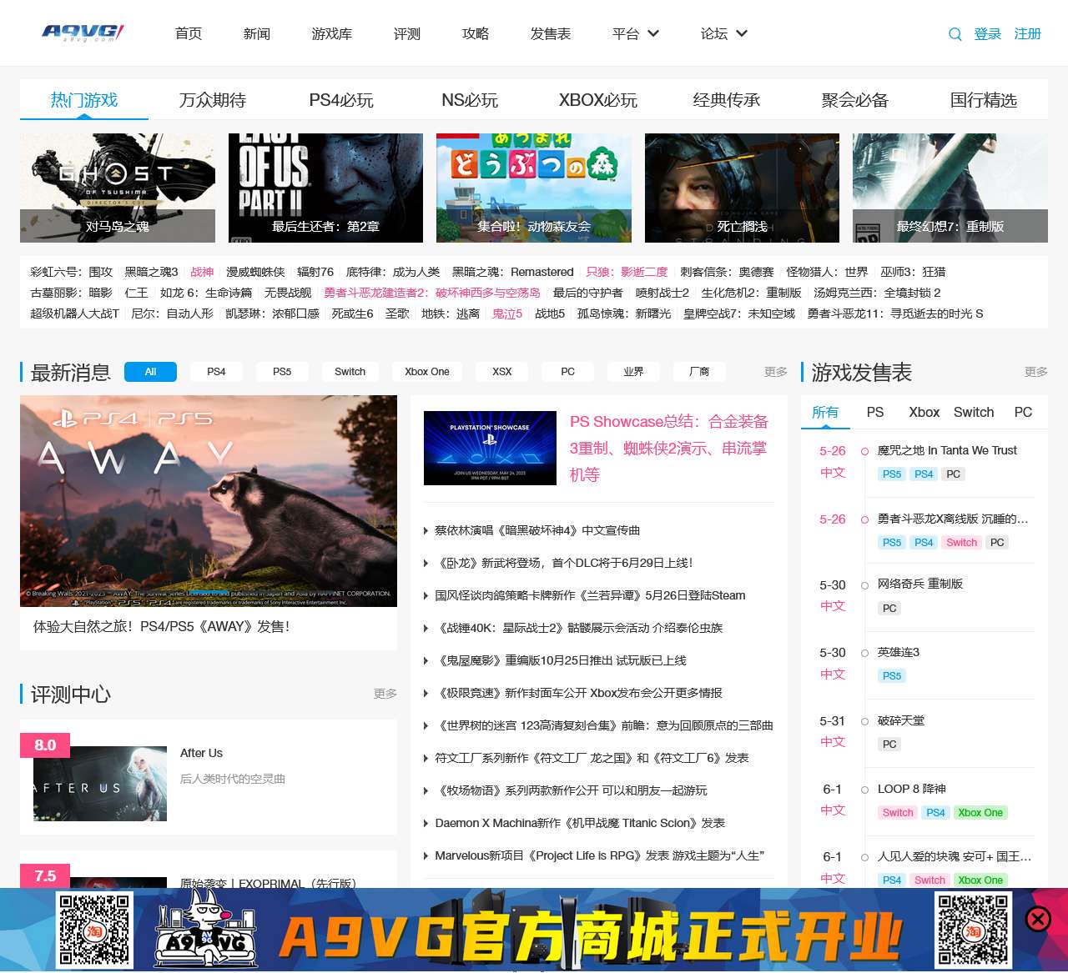The height and width of the screenshot is (973, 1068).
Task: Open 战神 hot game link
Action: (202, 272)
